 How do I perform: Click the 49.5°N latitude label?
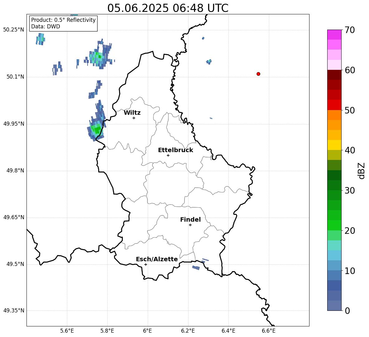click(15, 264)
